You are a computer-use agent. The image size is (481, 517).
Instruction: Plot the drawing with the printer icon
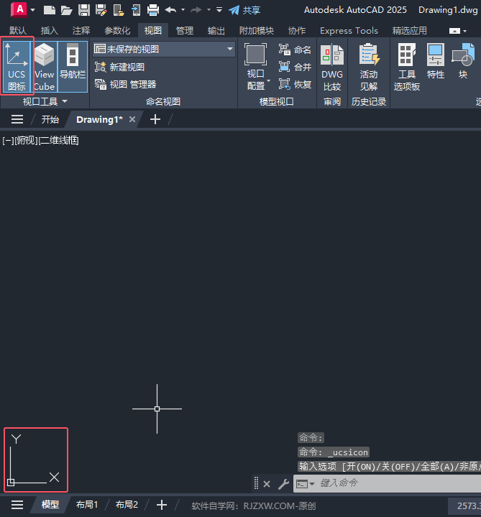(153, 10)
